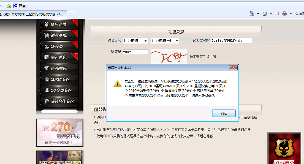304x164 pixels.
Task: Click the RSS feeds icon
Action: tap(265, 14)
